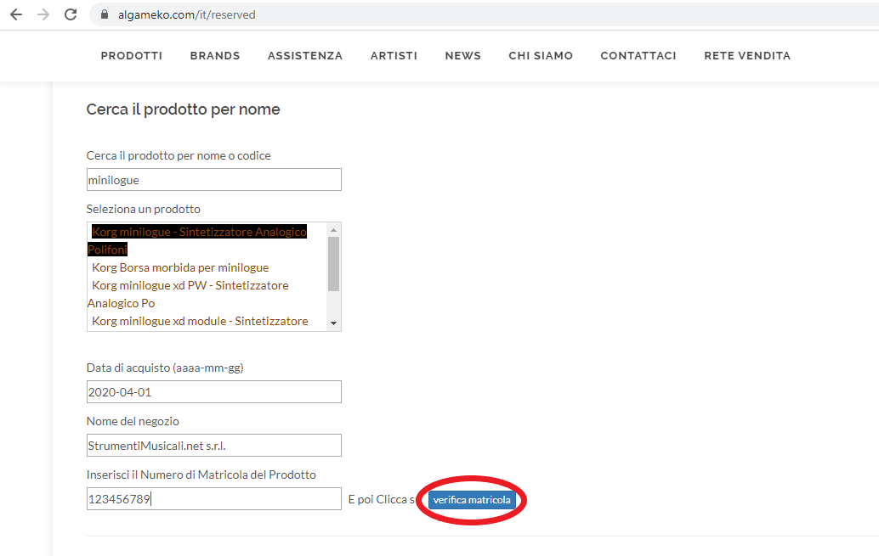Go to ASSISTENZA section
This screenshot has width=879, height=556.
(x=305, y=55)
